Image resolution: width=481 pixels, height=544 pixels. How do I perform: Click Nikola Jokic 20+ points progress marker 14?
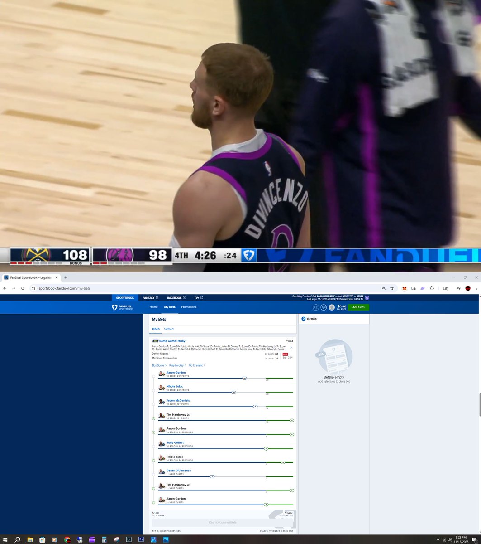pyautogui.click(x=234, y=392)
